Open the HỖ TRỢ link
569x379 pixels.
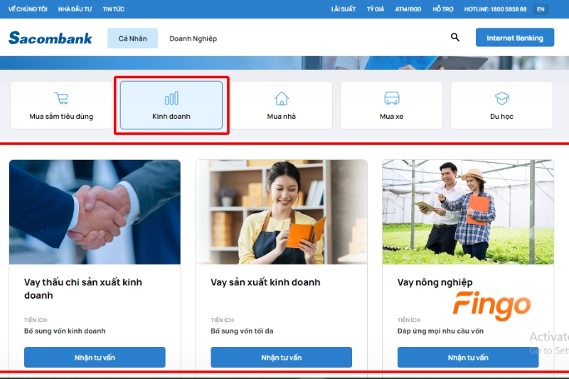coord(442,9)
